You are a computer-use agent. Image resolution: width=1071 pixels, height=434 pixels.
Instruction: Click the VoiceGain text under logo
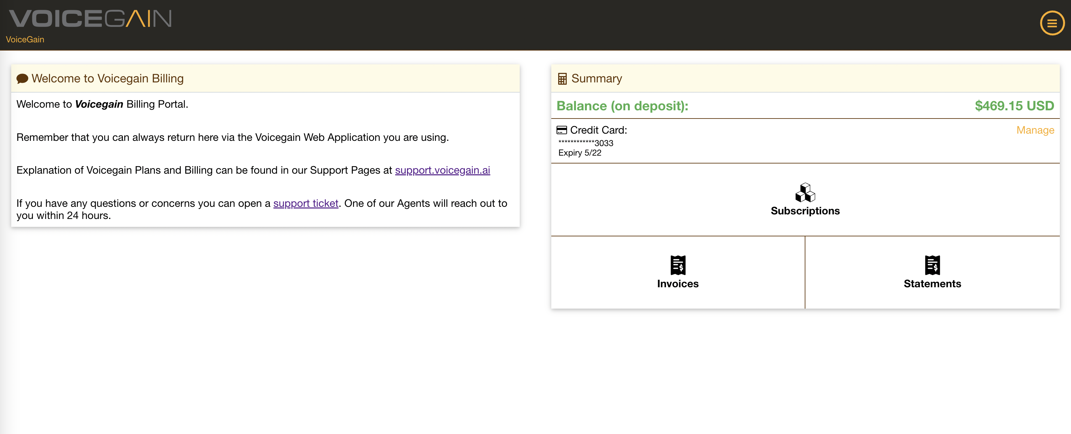[x=25, y=39]
